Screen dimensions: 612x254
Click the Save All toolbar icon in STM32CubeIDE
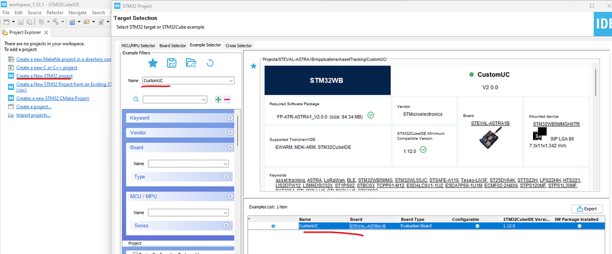[x=29, y=22]
